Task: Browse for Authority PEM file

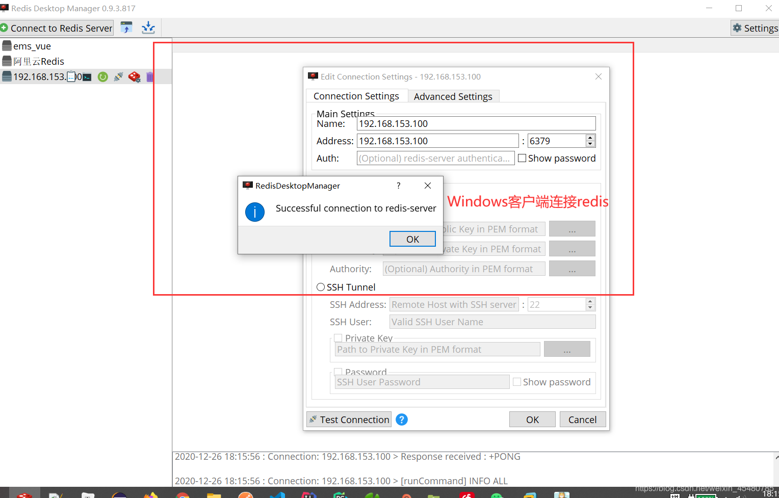Action: pyautogui.click(x=572, y=269)
